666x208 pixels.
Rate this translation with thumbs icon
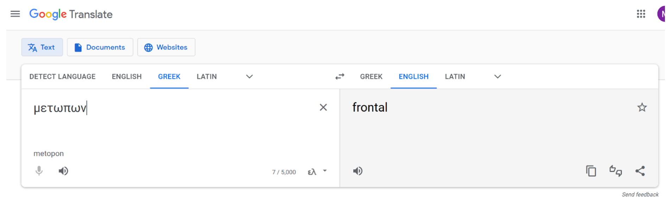[615, 171]
